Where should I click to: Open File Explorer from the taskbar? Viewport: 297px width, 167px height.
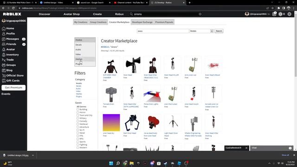pos(132,163)
